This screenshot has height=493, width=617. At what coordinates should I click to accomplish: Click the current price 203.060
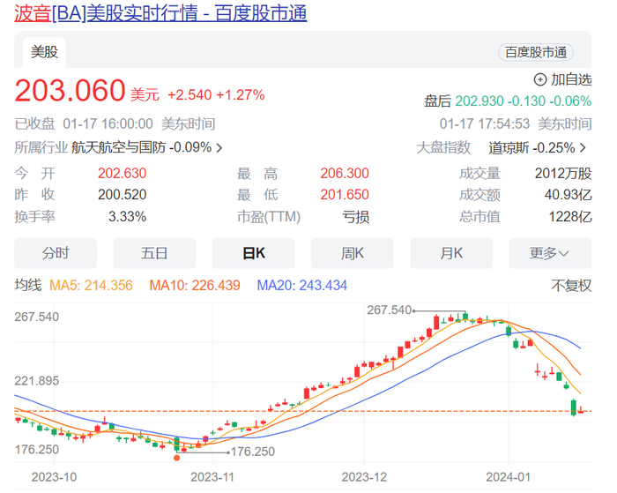point(70,91)
